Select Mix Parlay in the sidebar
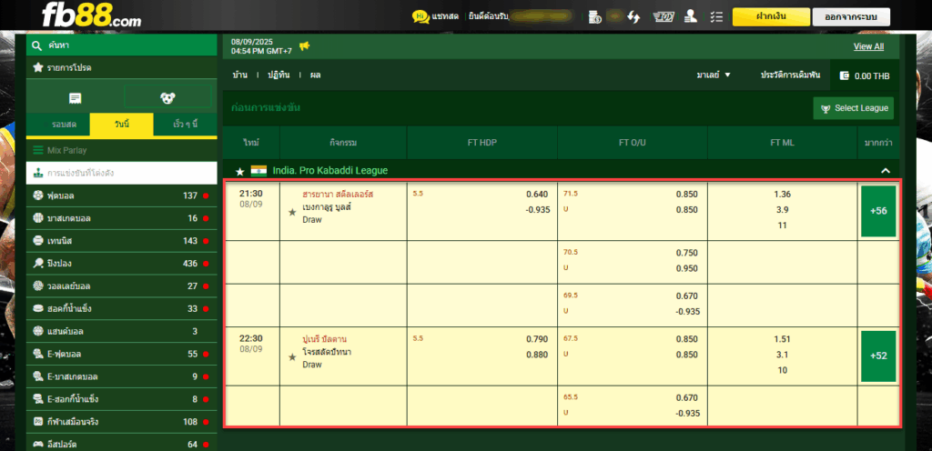Screen dimensions: 932x451 point(121,150)
